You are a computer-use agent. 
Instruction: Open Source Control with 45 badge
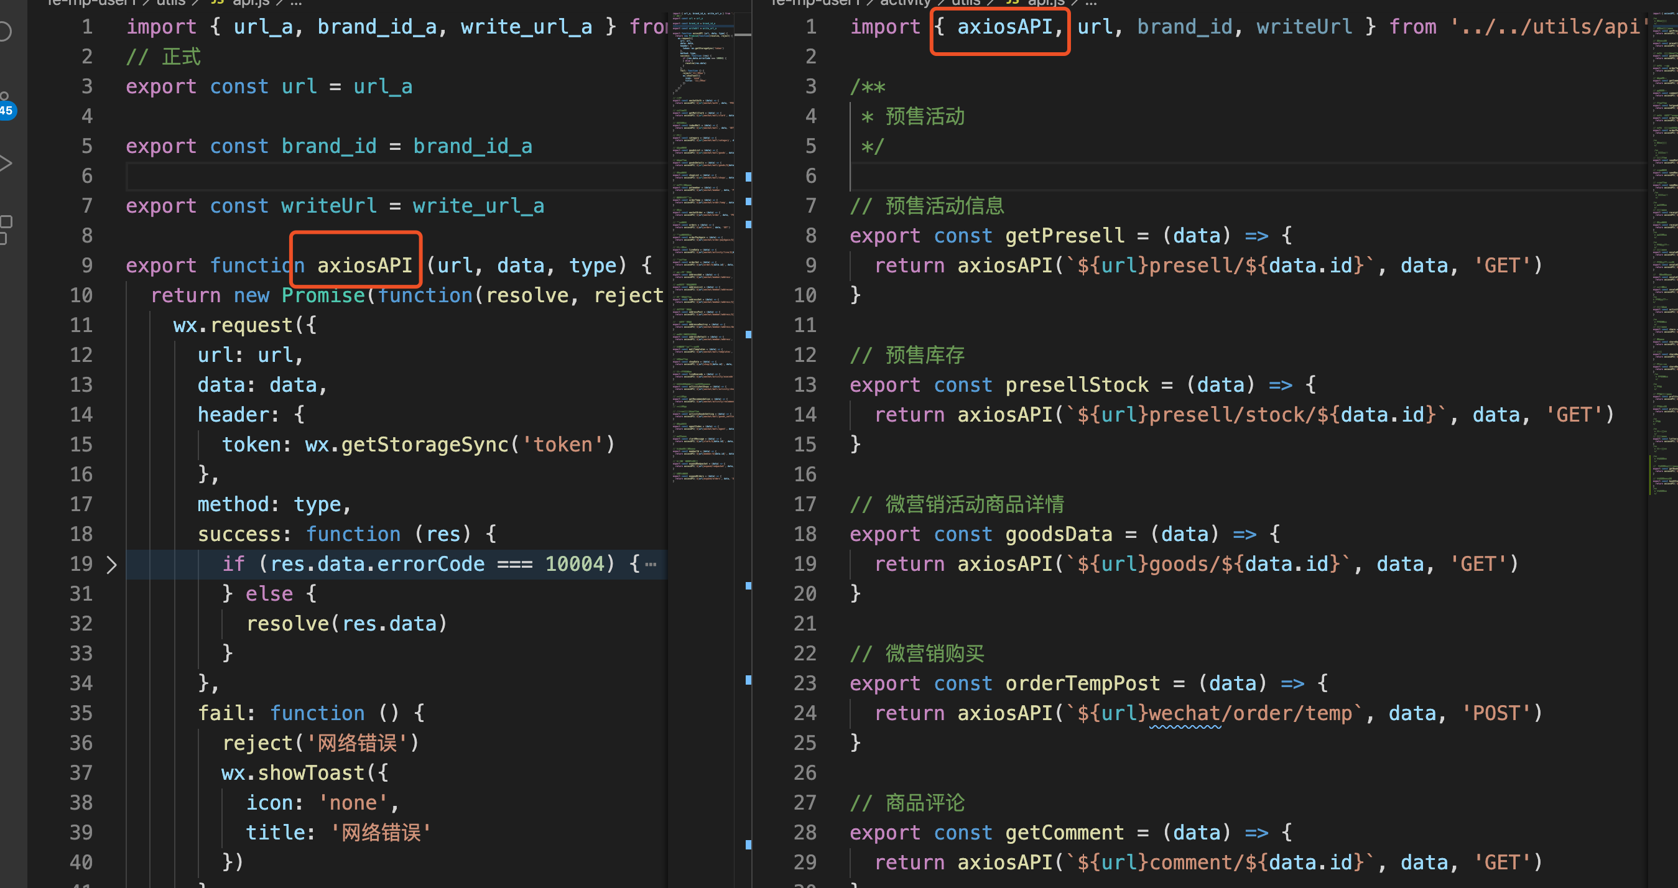click(5, 104)
